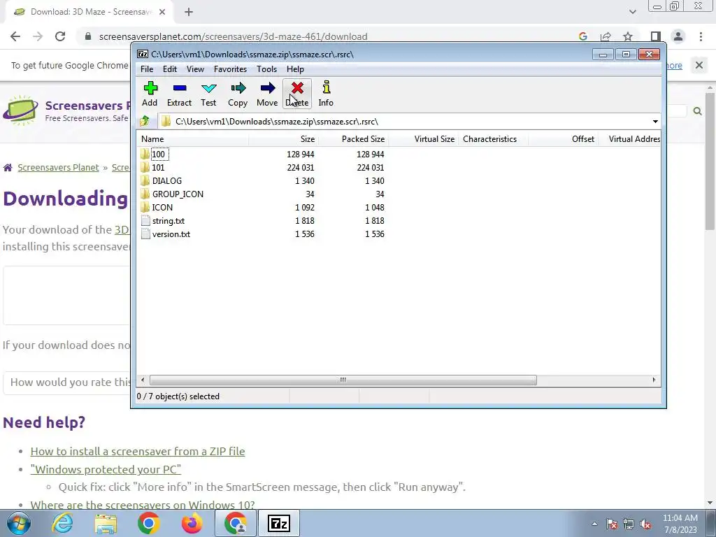
Task: Show hidden system tray icons
Action: click(x=594, y=524)
